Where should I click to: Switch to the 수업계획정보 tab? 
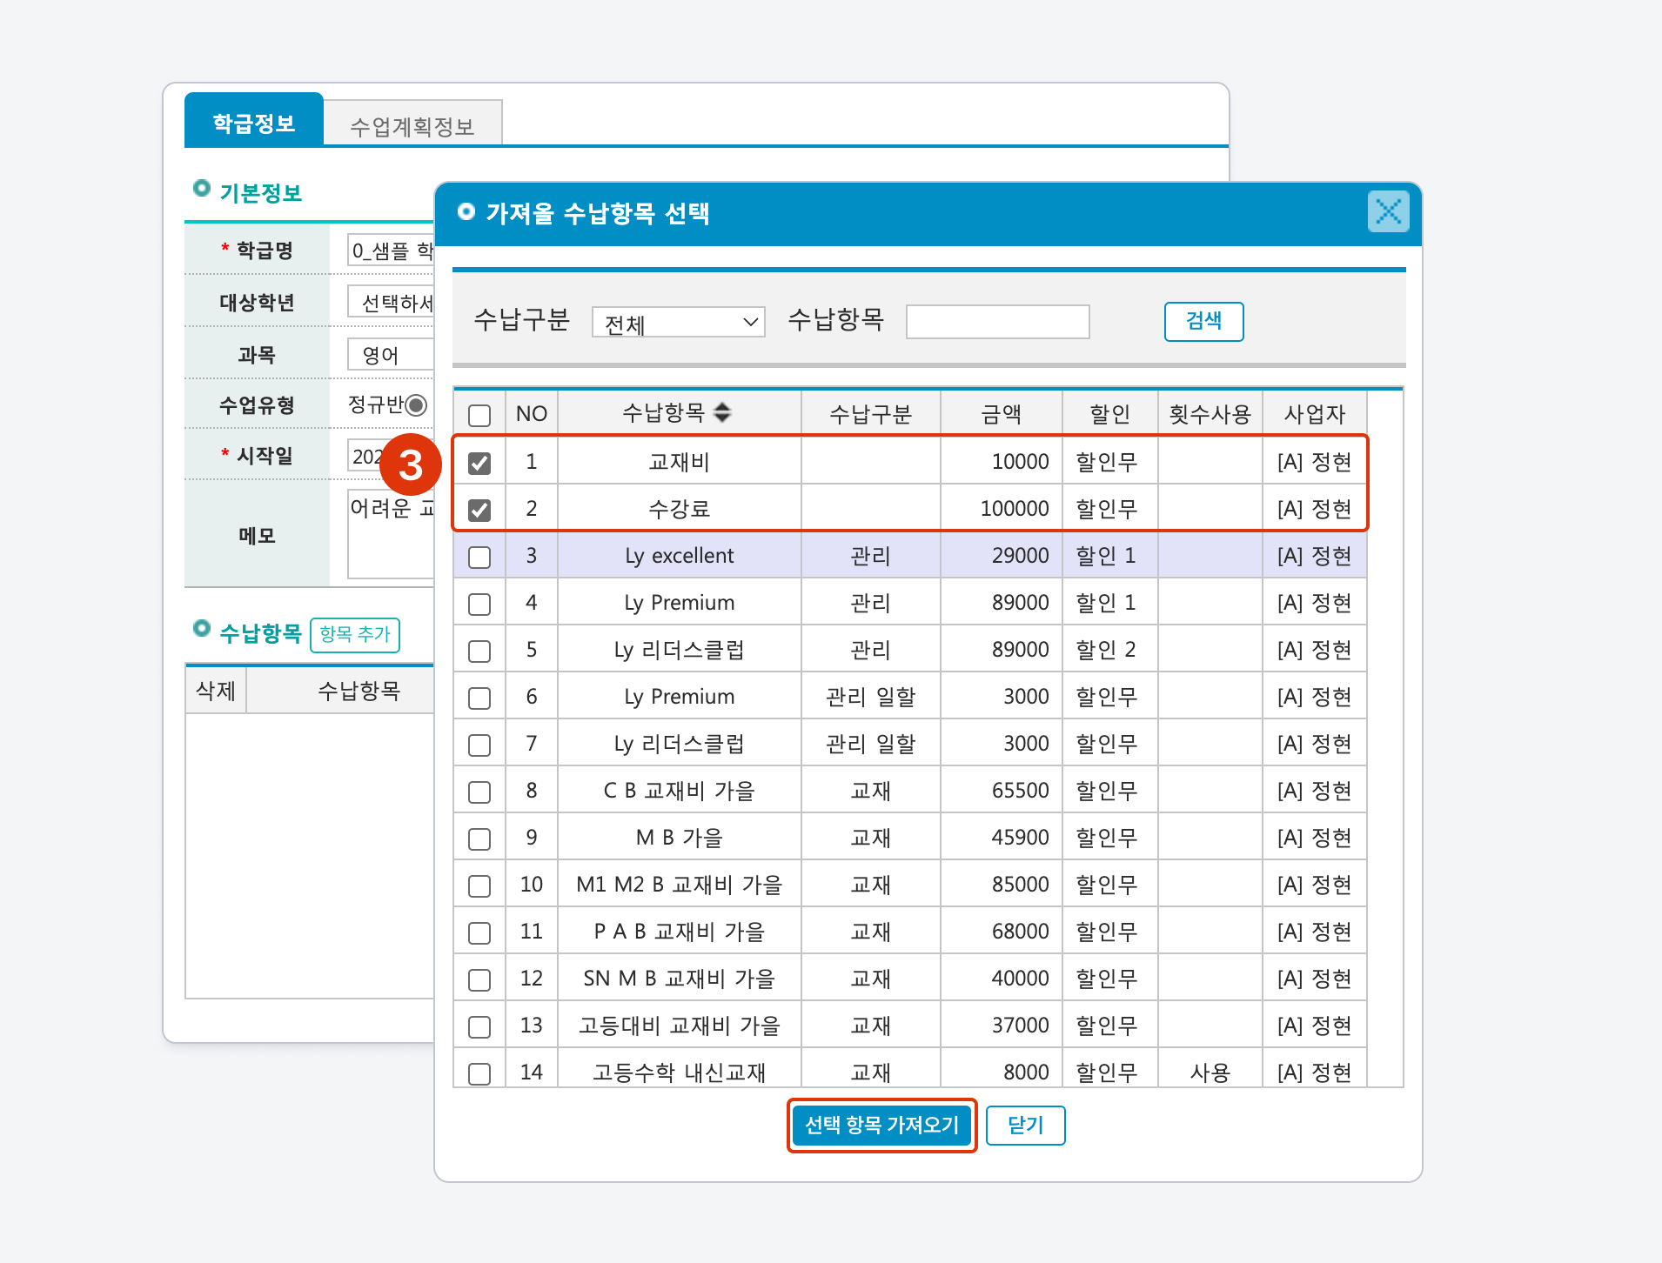pos(412,126)
